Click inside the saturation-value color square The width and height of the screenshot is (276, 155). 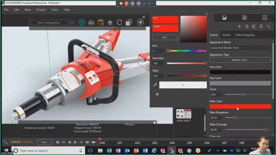click(x=194, y=29)
